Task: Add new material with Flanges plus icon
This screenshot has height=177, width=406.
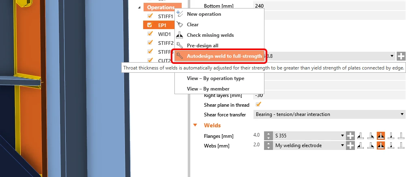Action: tap(350, 135)
